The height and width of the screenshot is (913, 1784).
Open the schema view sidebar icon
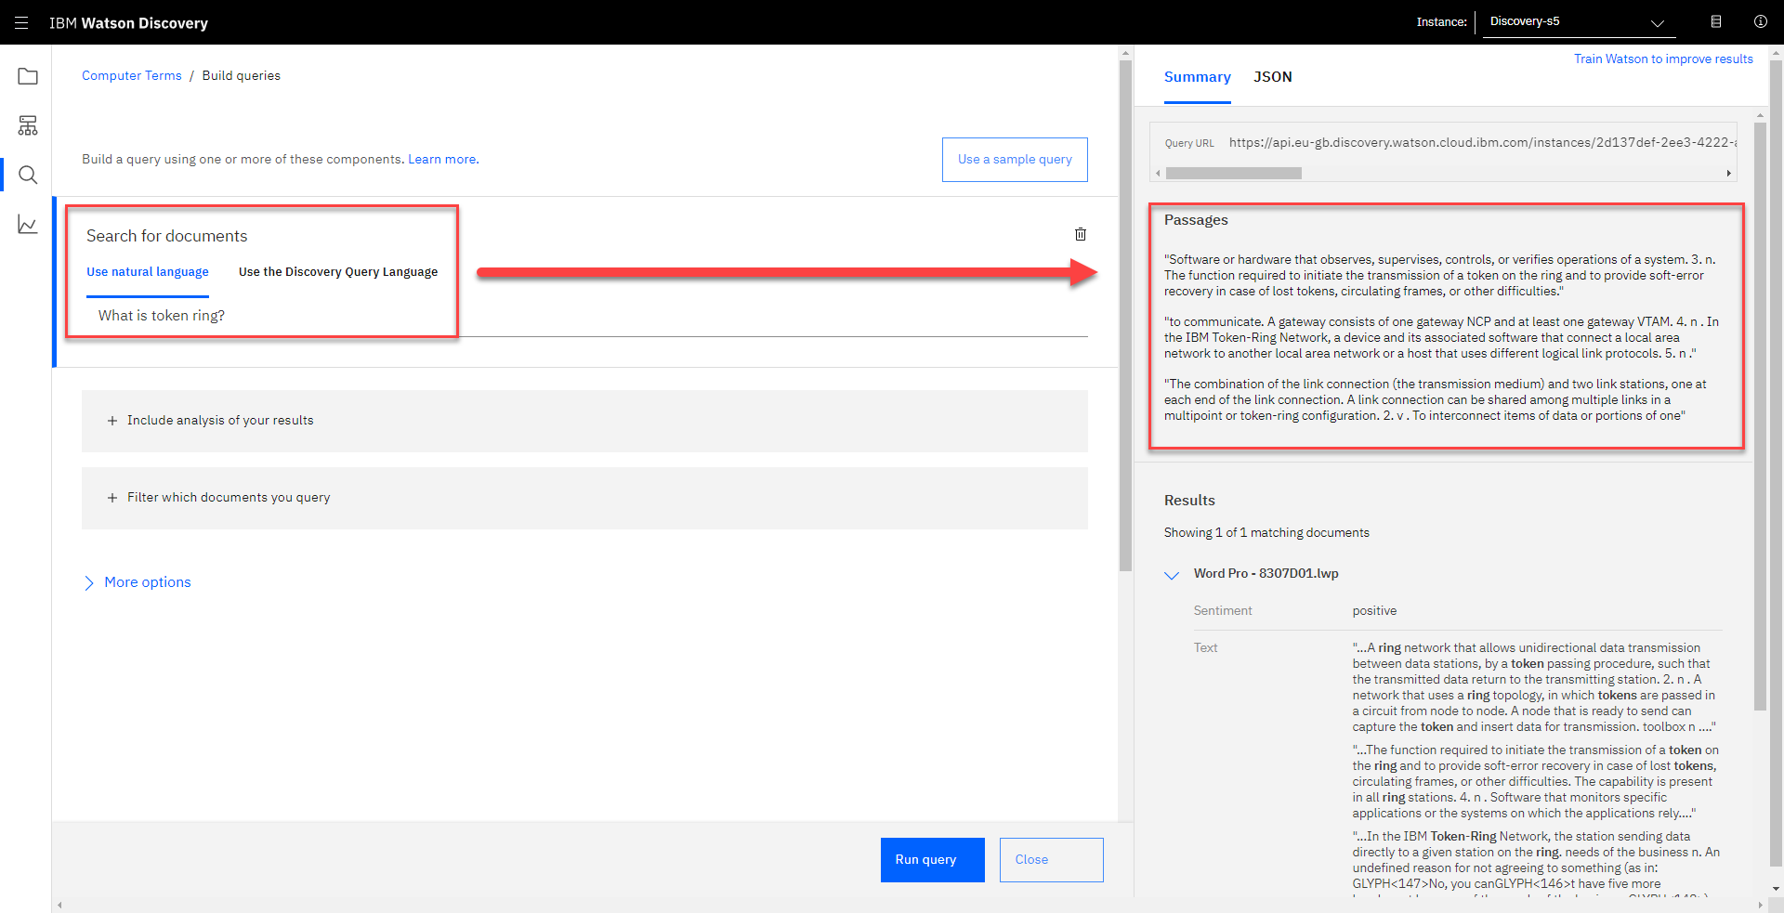click(x=28, y=125)
